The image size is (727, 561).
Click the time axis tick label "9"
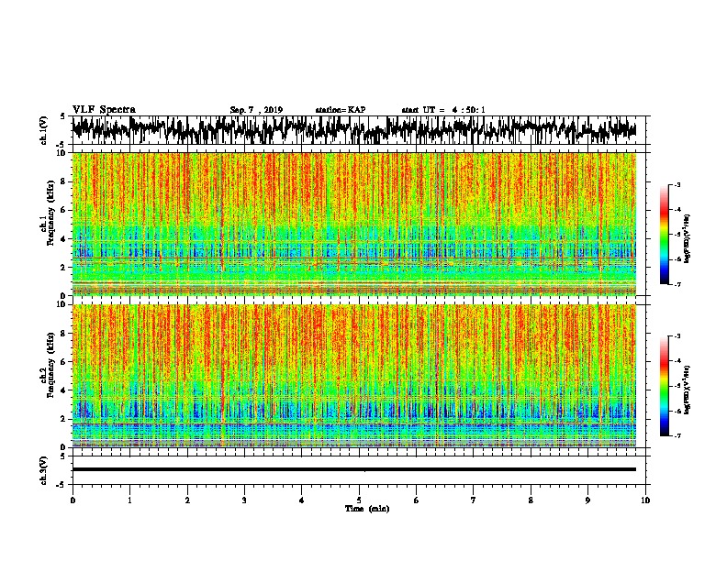pos(587,500)
